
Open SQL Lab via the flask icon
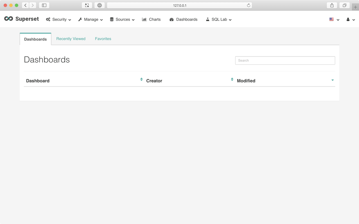coord(207,19)
